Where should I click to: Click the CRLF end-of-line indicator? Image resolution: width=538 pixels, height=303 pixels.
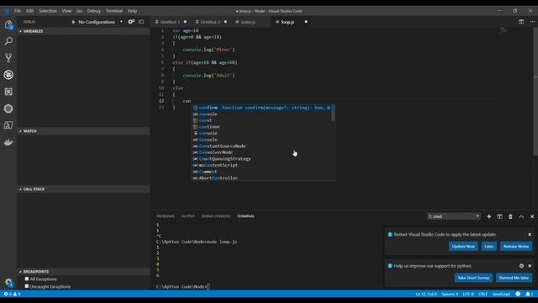pos(483,294)
